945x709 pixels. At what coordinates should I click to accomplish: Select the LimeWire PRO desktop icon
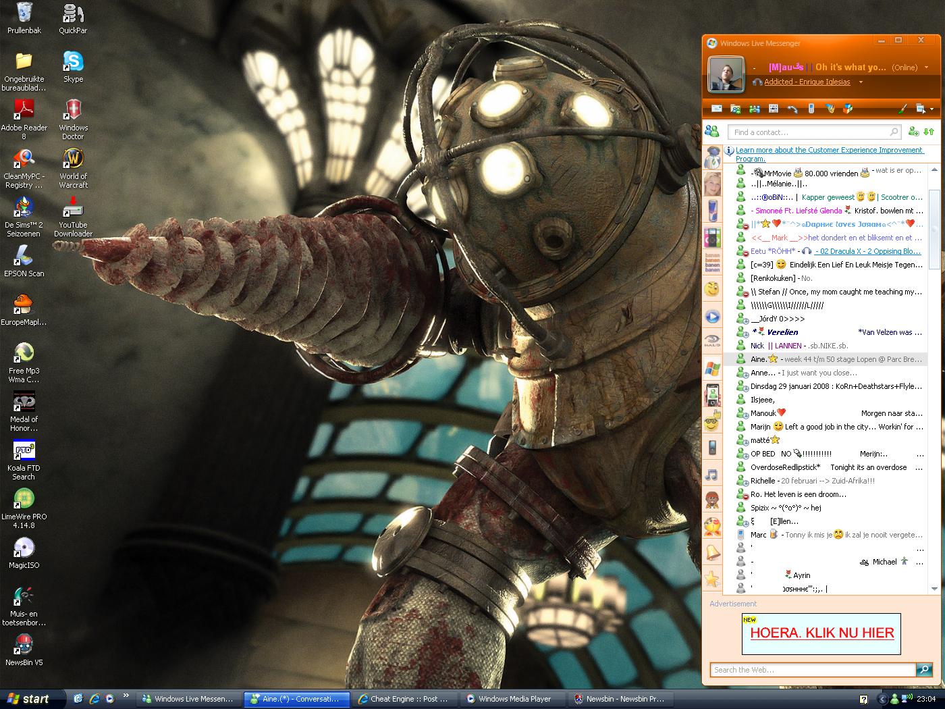coord(24,508)
